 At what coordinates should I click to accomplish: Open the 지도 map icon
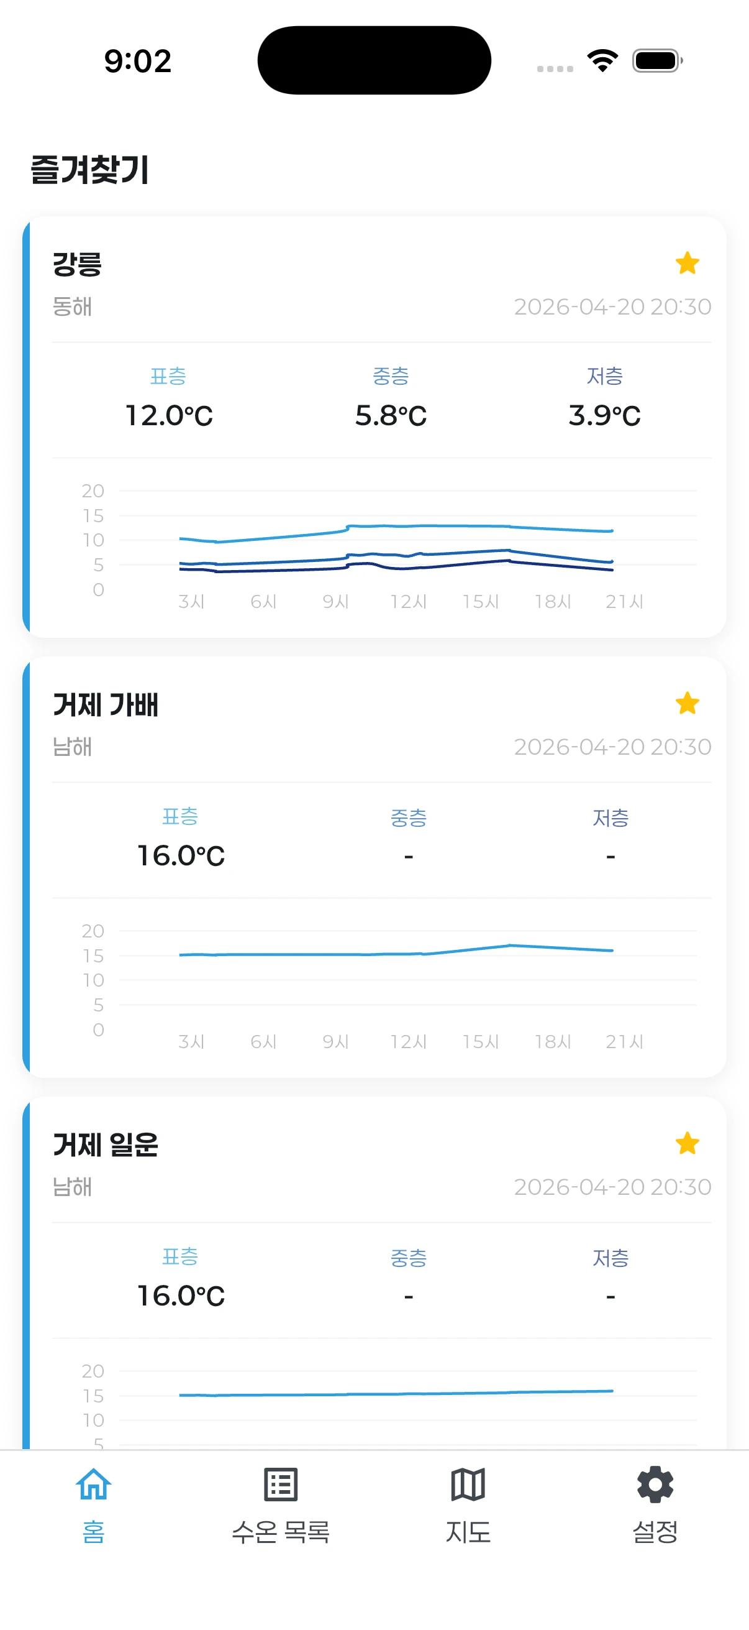[468, 1485]
